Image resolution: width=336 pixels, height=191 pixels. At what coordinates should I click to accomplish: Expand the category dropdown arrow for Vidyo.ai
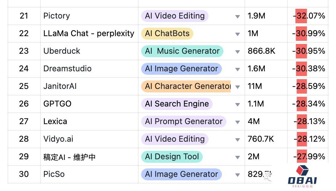(238, 140)
